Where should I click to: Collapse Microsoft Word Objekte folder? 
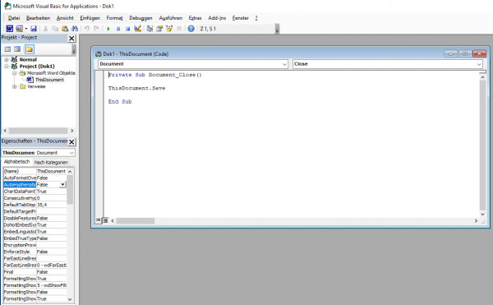pos(15,73)
